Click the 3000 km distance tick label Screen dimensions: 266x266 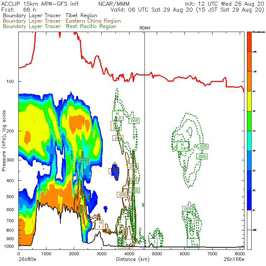tap(102, 254)
